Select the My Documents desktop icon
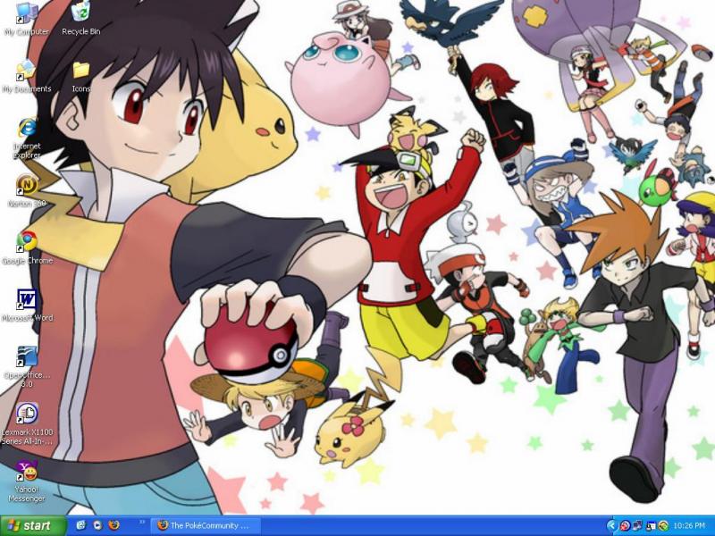The width and height of the screenshot is (715, 536). [x=27, y=77]
